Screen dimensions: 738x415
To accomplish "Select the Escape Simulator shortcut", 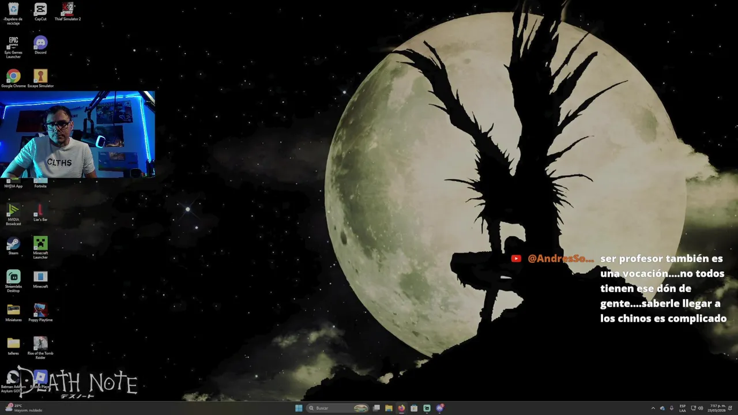I will click(x=40, y=78).
